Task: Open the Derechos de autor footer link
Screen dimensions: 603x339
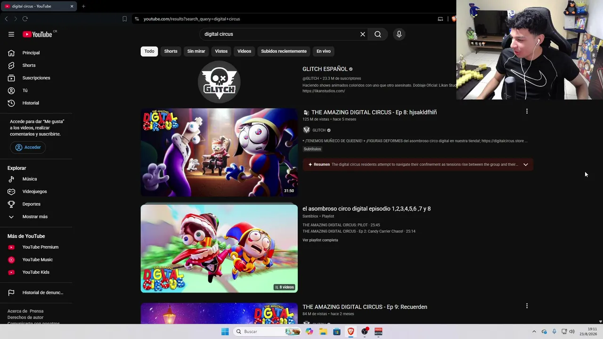Action: [x=25, y=317]
